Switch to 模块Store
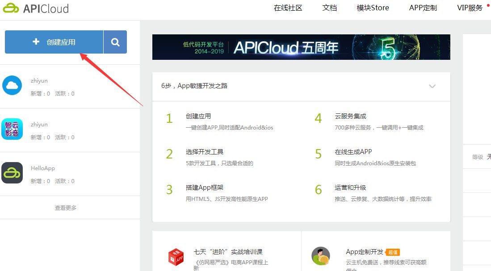Image resolution: width=491 pixels, height=271 pixels. (x=373, y=8)
